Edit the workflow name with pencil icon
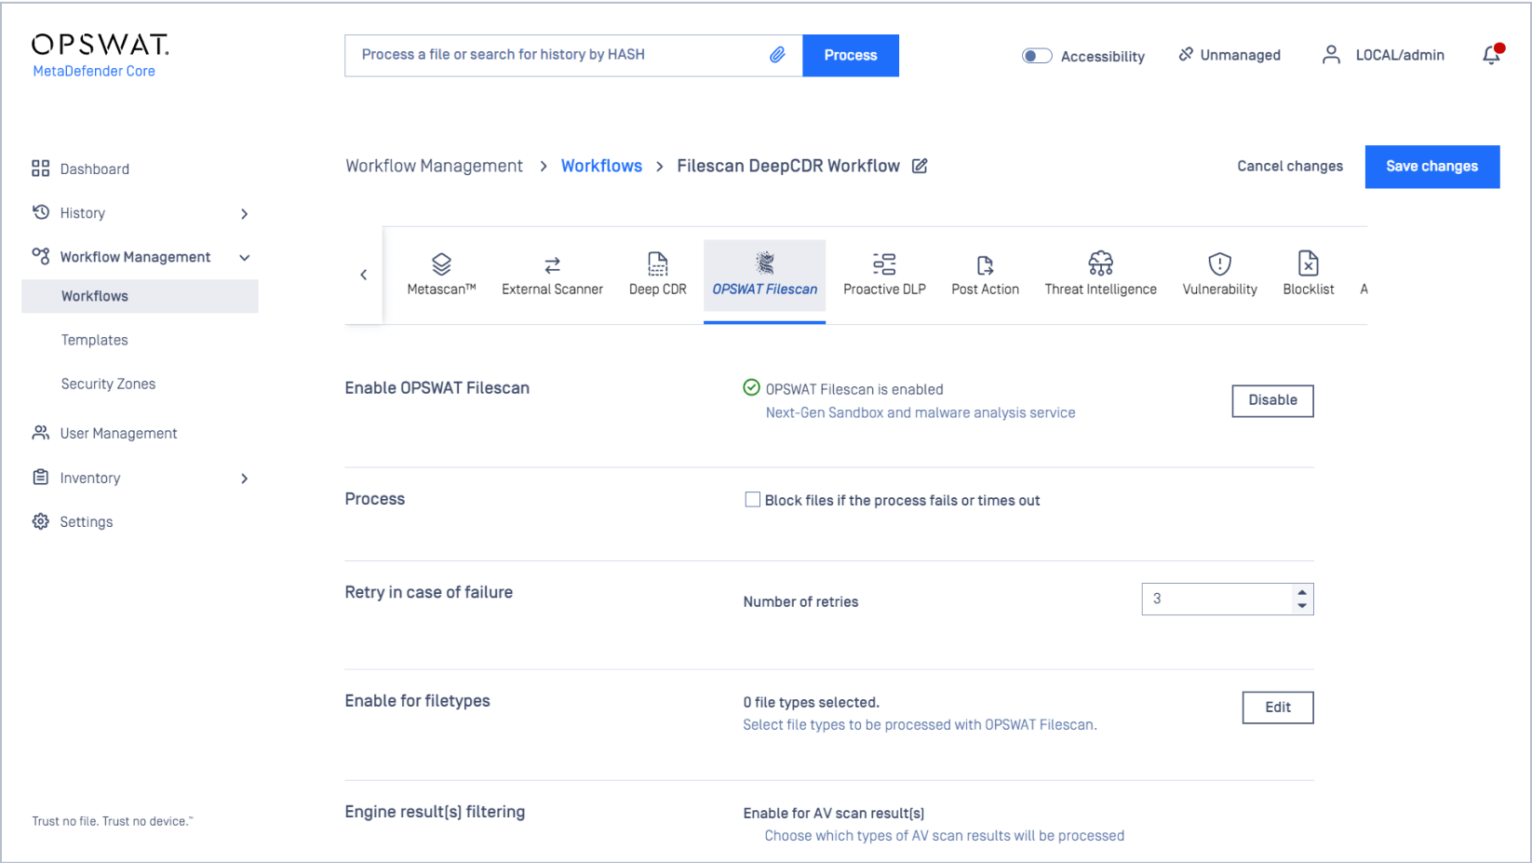 tap(920, 166)
